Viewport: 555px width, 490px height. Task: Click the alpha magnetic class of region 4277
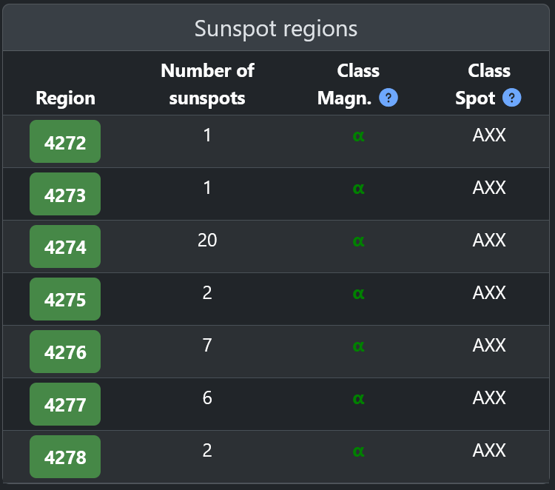click(x=359, y=398)
